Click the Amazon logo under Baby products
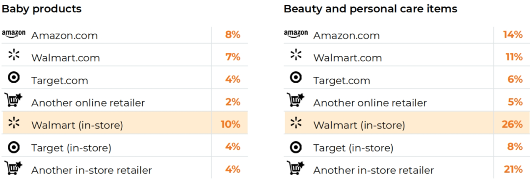Image resolution: width=530 pixels, height=181 pixels. (14, 33)
